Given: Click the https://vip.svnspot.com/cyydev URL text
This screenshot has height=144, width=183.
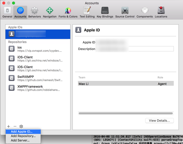Looking at the screenshot, I should pyautogui.click(x=40, y=51).
